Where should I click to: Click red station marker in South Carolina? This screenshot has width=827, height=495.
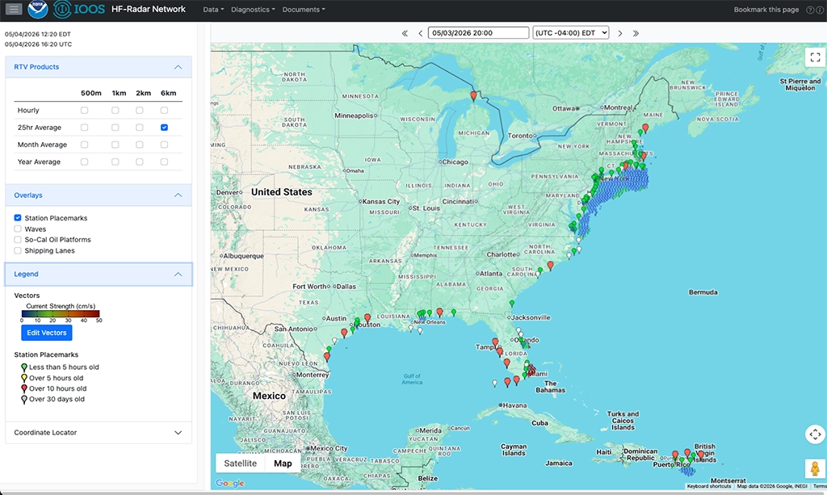pos(550,266)
